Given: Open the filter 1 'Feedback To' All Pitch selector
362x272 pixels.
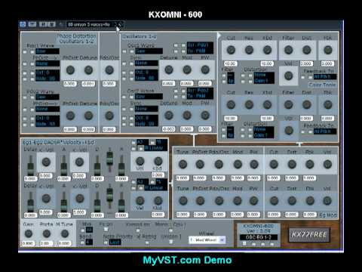Looking at the screenshot, I should [325, 76].
